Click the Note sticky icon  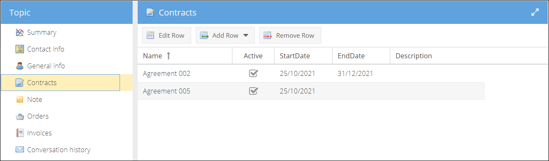[20, 99]
